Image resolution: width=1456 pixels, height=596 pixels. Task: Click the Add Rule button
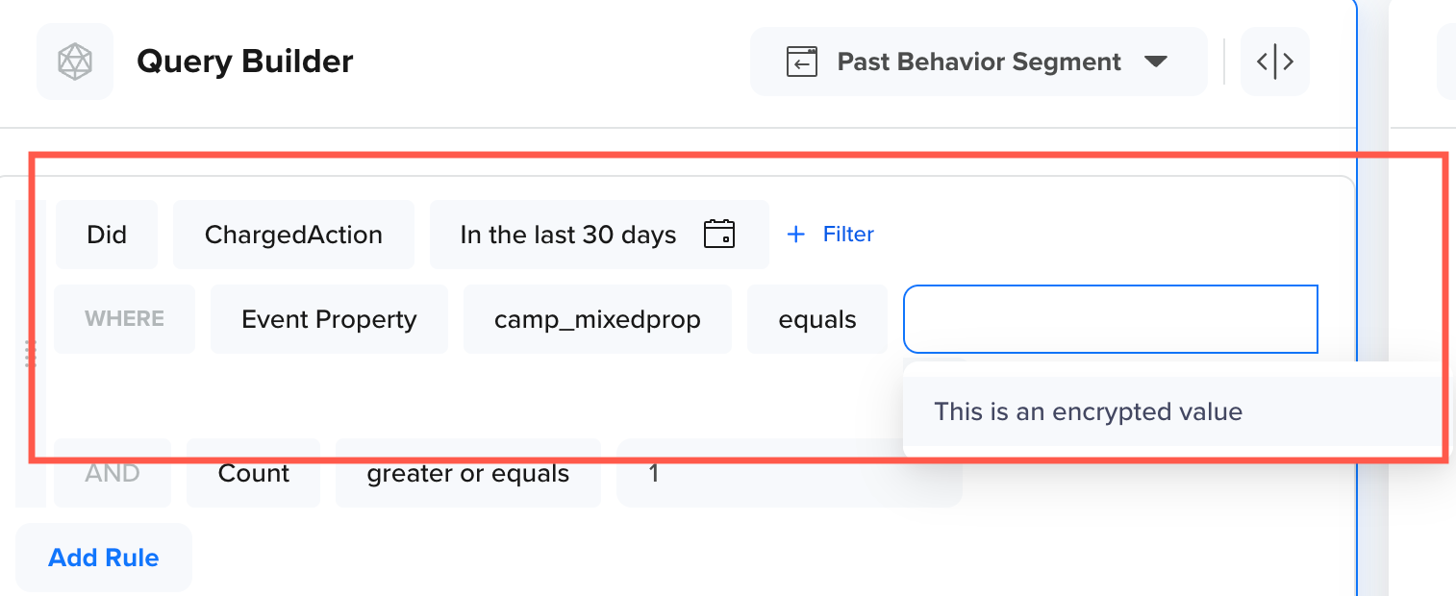103,558
